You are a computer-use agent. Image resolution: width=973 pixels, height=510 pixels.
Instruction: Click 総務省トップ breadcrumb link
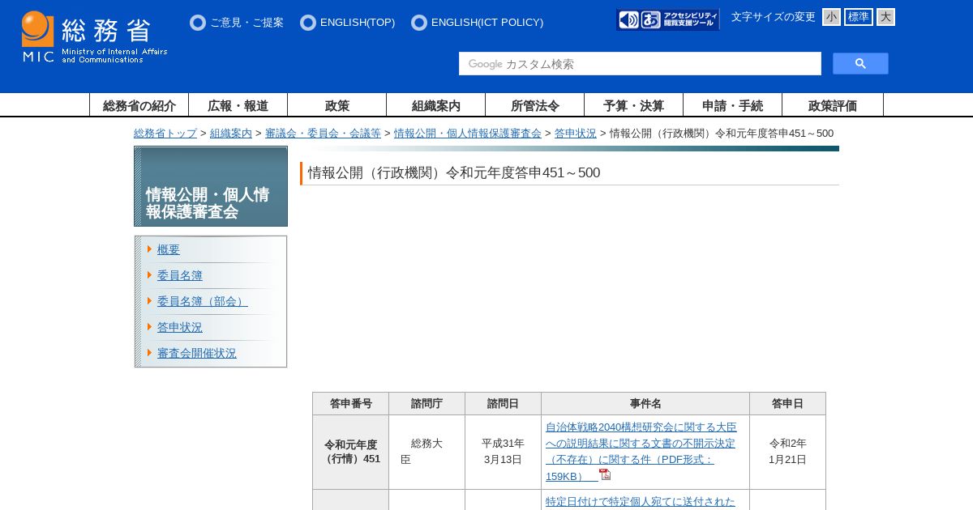pyautogui.click(x=165, y=134)
